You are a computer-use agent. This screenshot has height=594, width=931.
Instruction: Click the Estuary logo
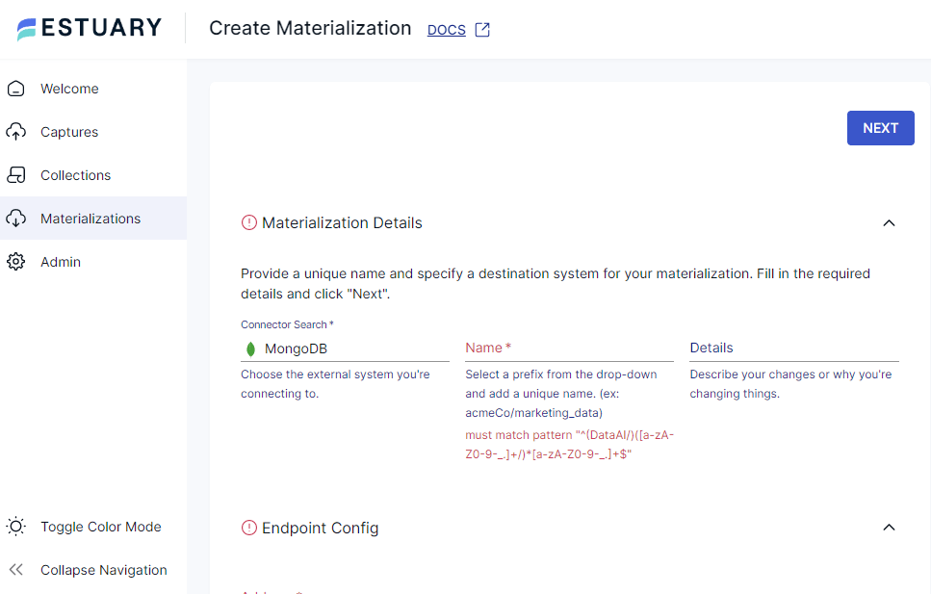87,28
